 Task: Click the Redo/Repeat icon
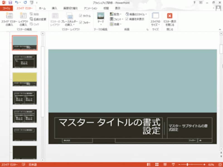click(x=25, y=3)
